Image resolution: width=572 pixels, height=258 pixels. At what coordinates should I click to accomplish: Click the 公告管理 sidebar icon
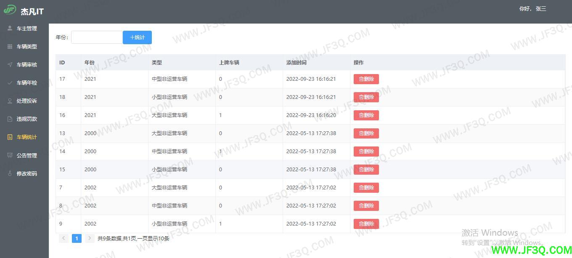pos(10,155)
